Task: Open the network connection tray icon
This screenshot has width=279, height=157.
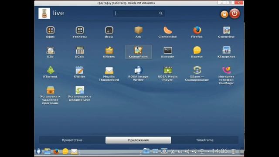Action: pyautogui.click(x=202, y=151)
